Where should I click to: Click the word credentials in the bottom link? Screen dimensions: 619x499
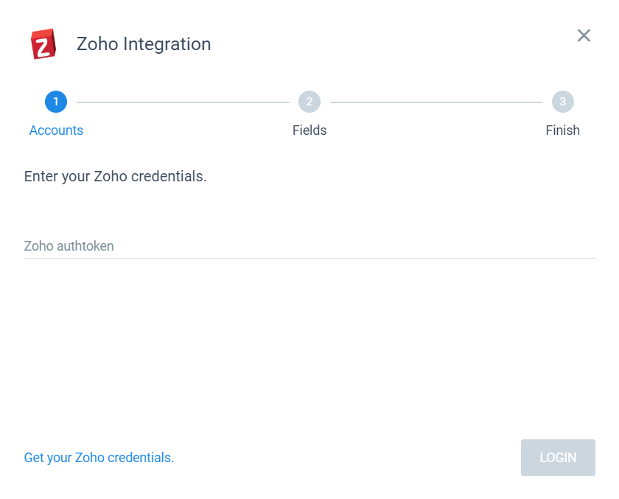pos(141,458)
